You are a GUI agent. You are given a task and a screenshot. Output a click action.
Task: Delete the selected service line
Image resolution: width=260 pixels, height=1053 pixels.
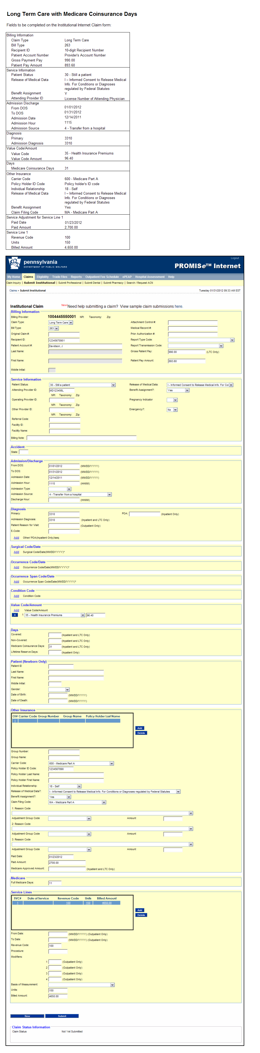(x=141, y=915)
